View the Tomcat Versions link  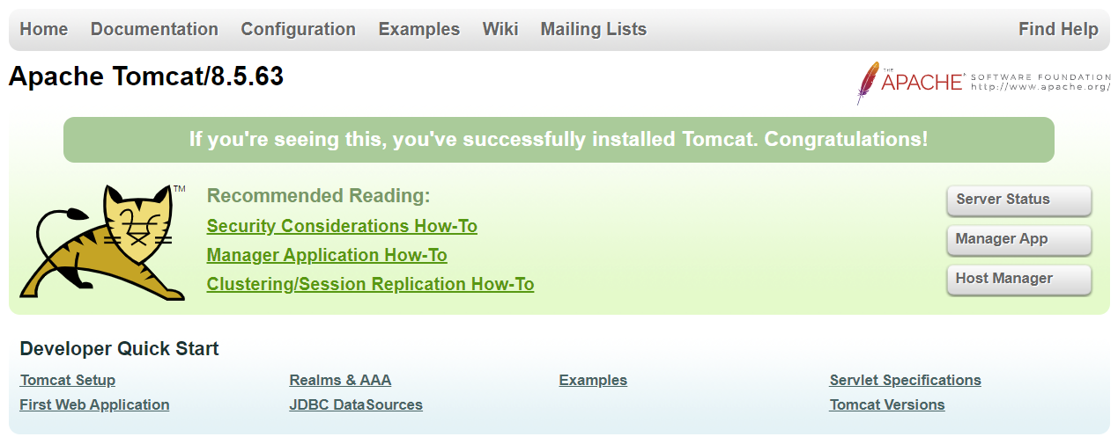point(887,404)
